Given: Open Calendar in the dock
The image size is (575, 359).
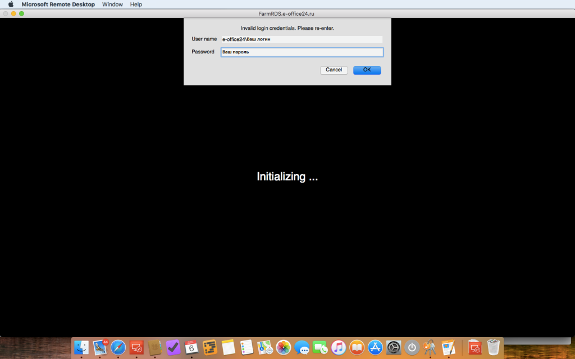Looking at the screenshot, I should click(x=191, y=347).
